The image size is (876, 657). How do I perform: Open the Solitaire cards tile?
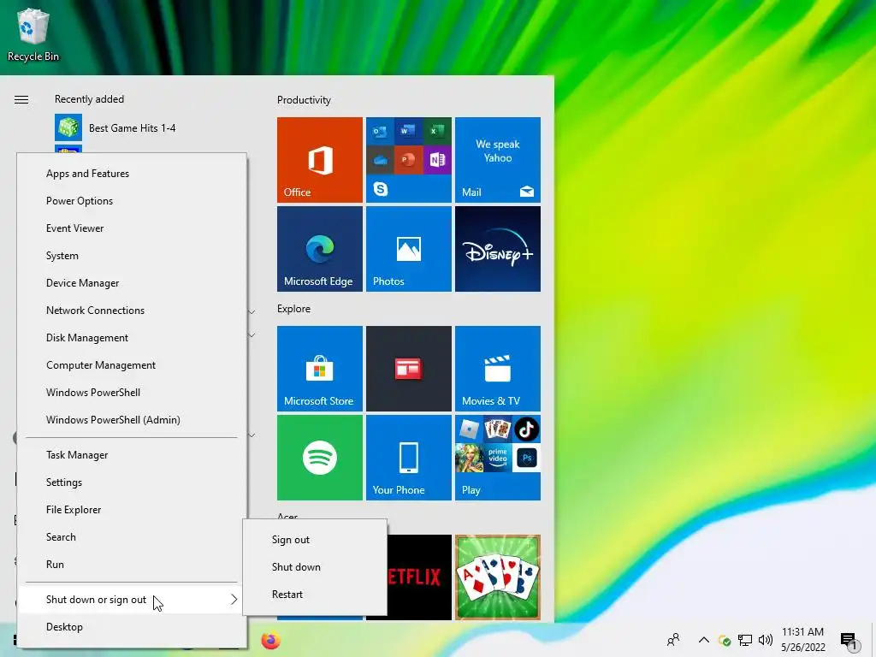(498, 577)
